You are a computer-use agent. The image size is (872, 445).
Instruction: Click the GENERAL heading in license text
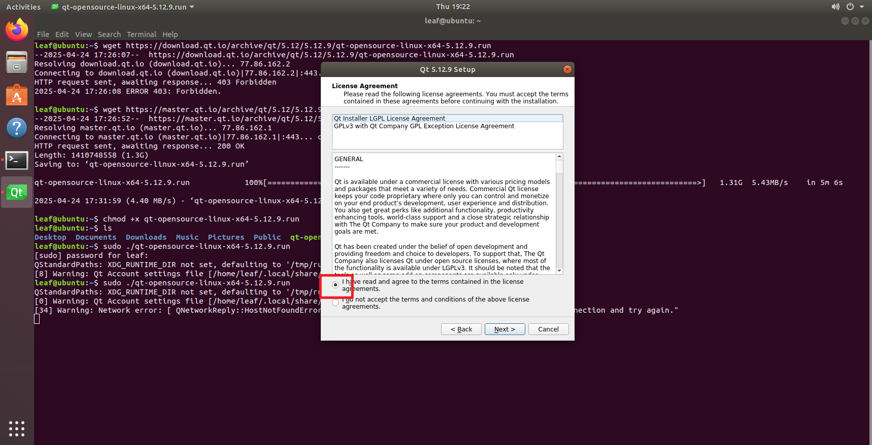[349, 159]
